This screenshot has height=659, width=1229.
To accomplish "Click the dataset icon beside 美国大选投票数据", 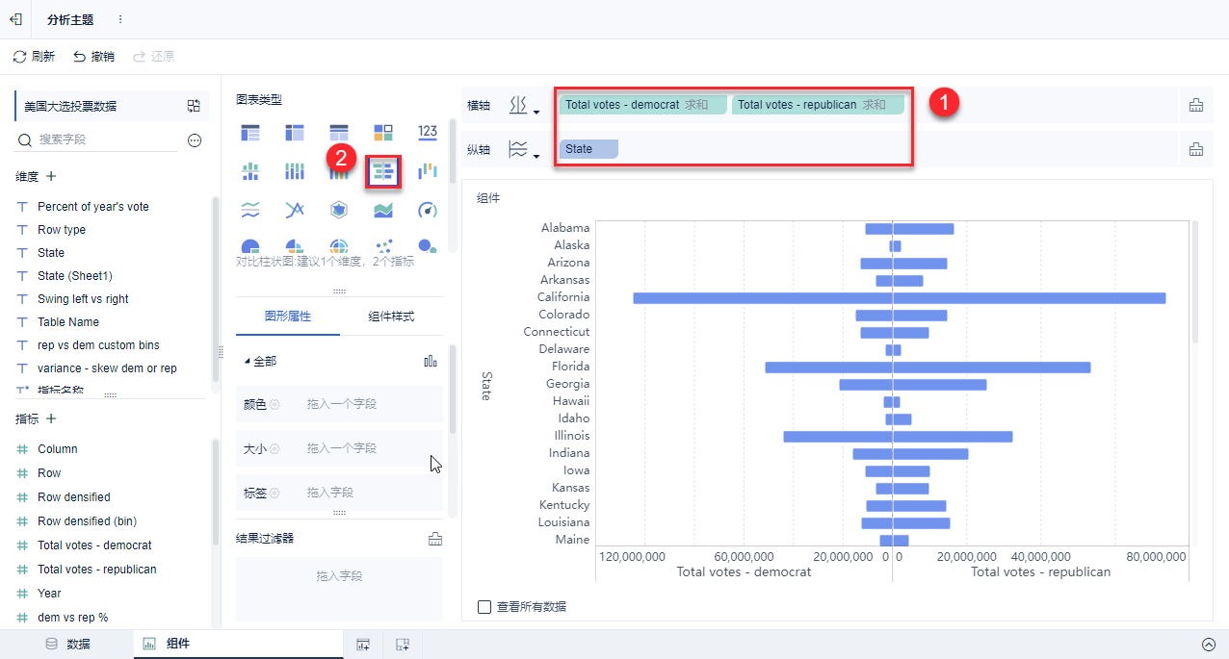I will click(x=194, y=106).
